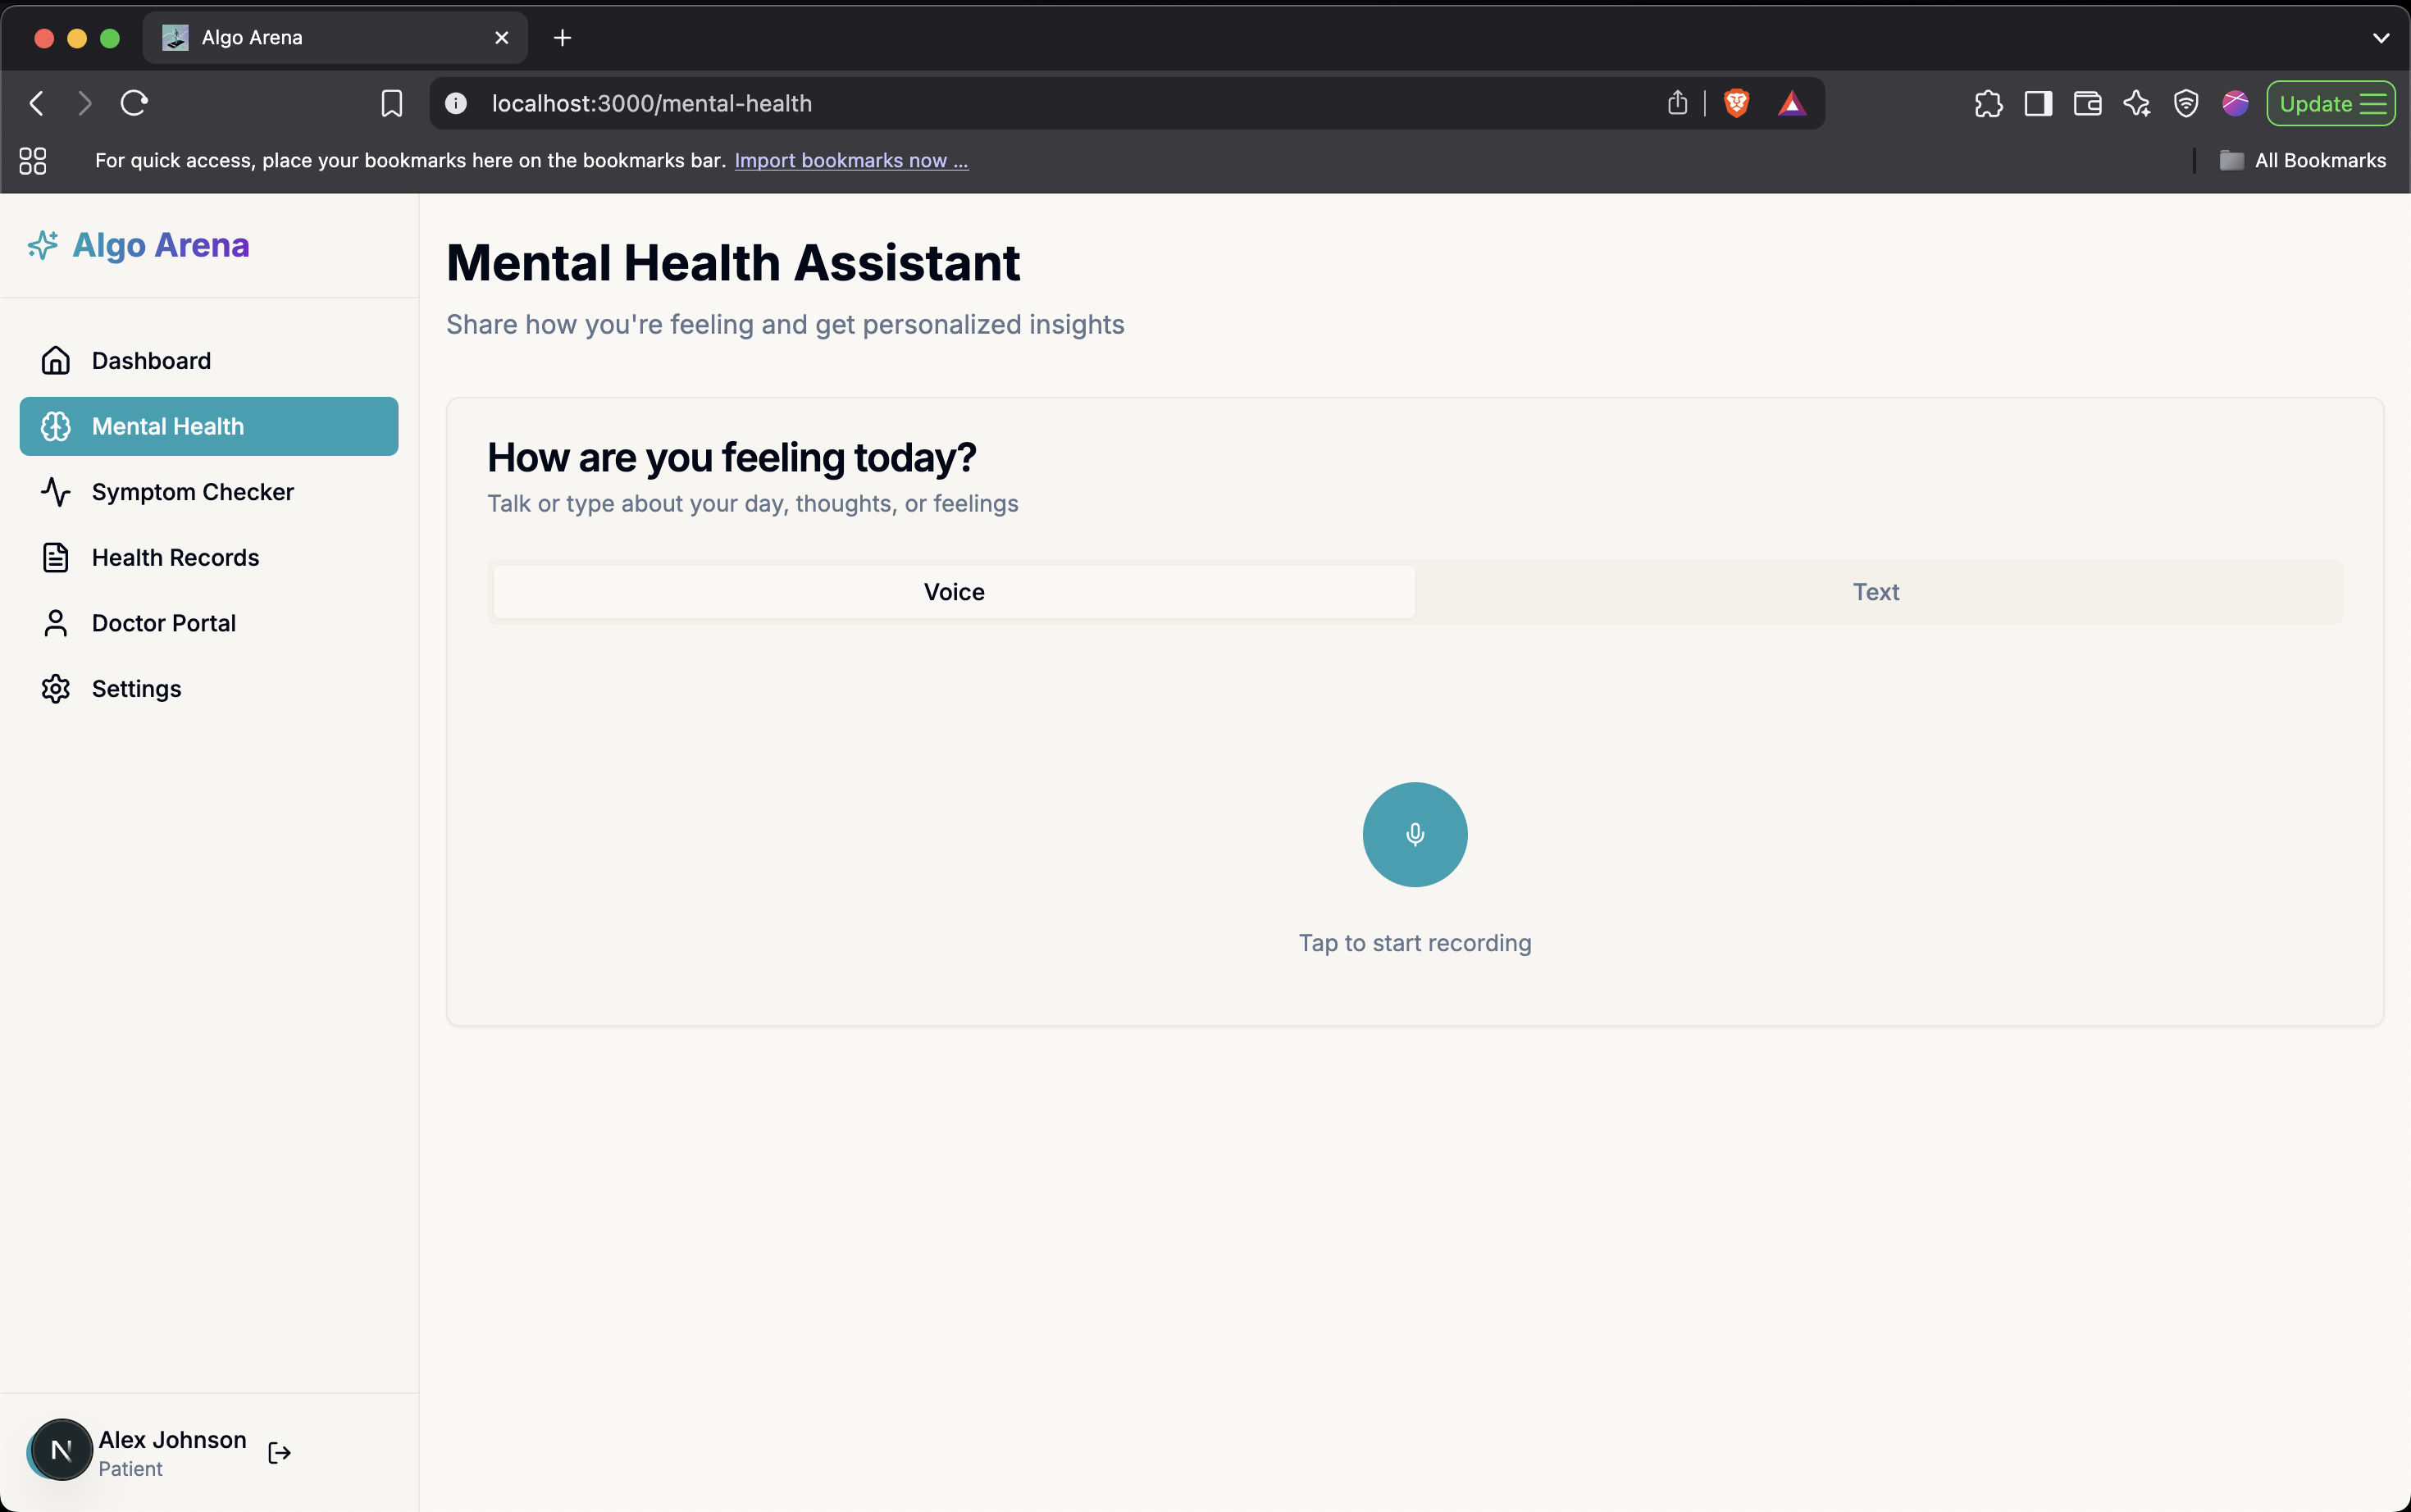
Task: Open the browser extensions puzzle icon
Action: tap(1988, 103)
